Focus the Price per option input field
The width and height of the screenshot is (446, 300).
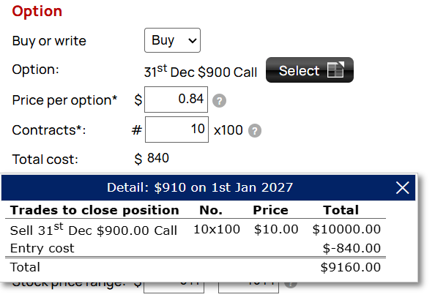click(176, 100)
